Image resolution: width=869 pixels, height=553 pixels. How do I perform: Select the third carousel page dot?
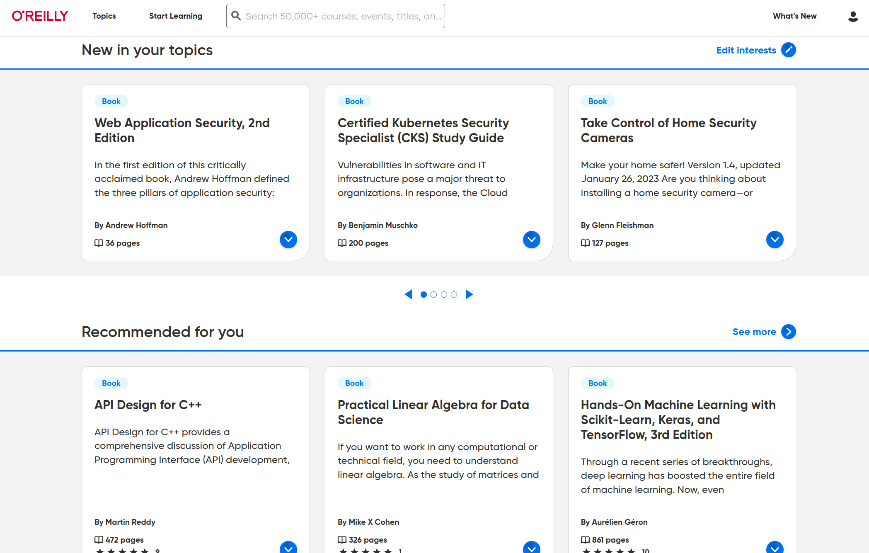point(444,294)
